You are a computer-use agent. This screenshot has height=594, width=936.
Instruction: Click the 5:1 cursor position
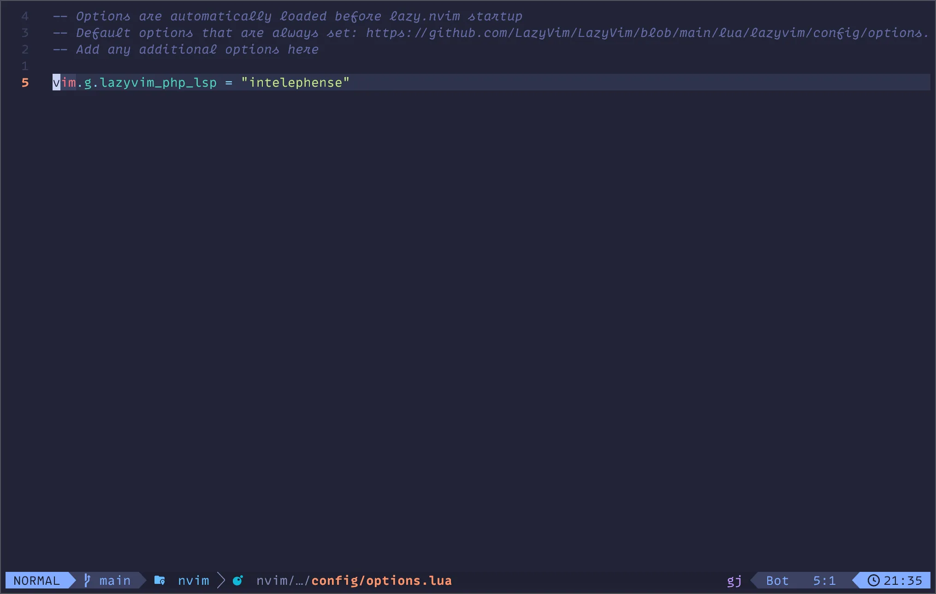[824, 581]
